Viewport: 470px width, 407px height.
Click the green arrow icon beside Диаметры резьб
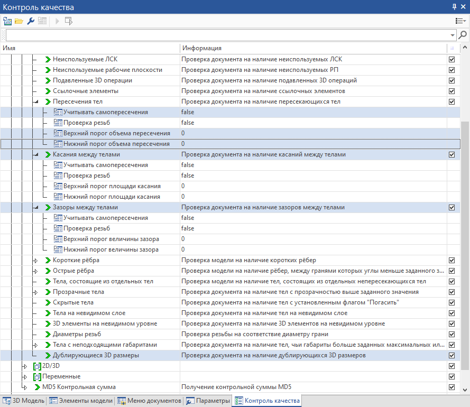click(48, 334)
